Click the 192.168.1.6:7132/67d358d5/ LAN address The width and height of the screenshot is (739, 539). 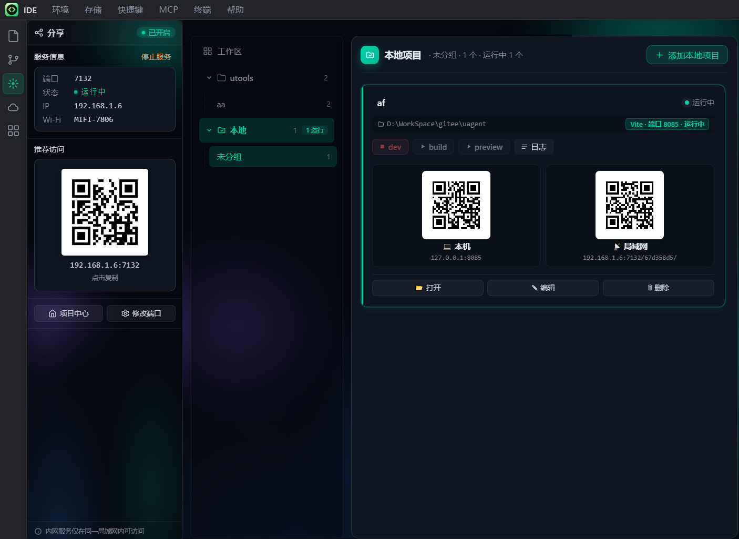[x=630, y=258]
